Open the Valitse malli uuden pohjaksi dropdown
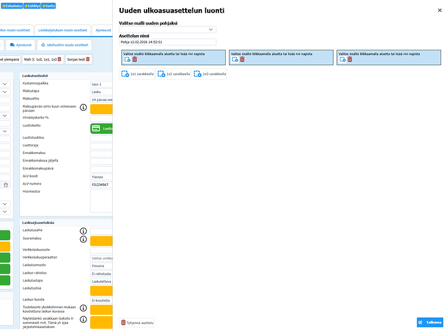The width and height of the screenshot is (448, 332). coord(167,30)
